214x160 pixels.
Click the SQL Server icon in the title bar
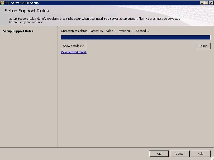pos(3,3)
